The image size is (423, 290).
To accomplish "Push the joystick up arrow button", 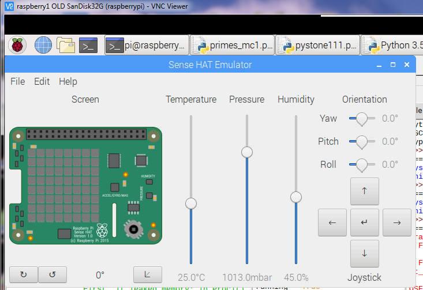I will (365, 191).
